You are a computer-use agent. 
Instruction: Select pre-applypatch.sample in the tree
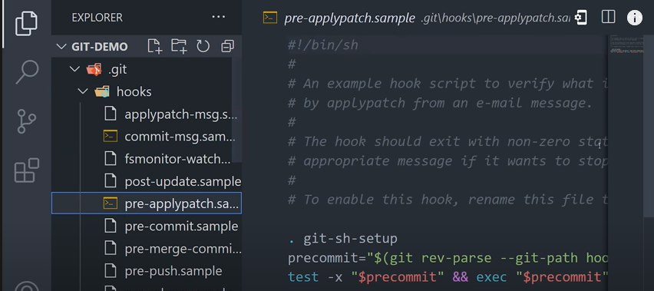coord(147,203)
